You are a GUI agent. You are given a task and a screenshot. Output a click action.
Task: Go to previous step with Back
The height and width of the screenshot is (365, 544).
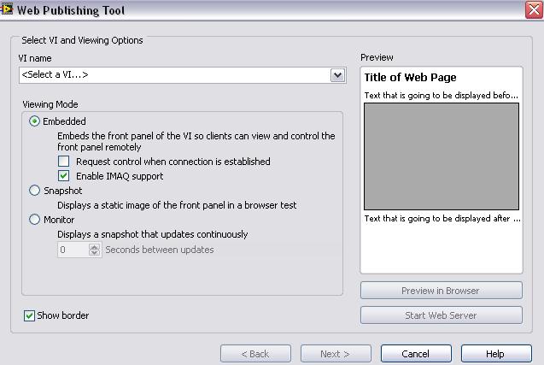(255, 354)
